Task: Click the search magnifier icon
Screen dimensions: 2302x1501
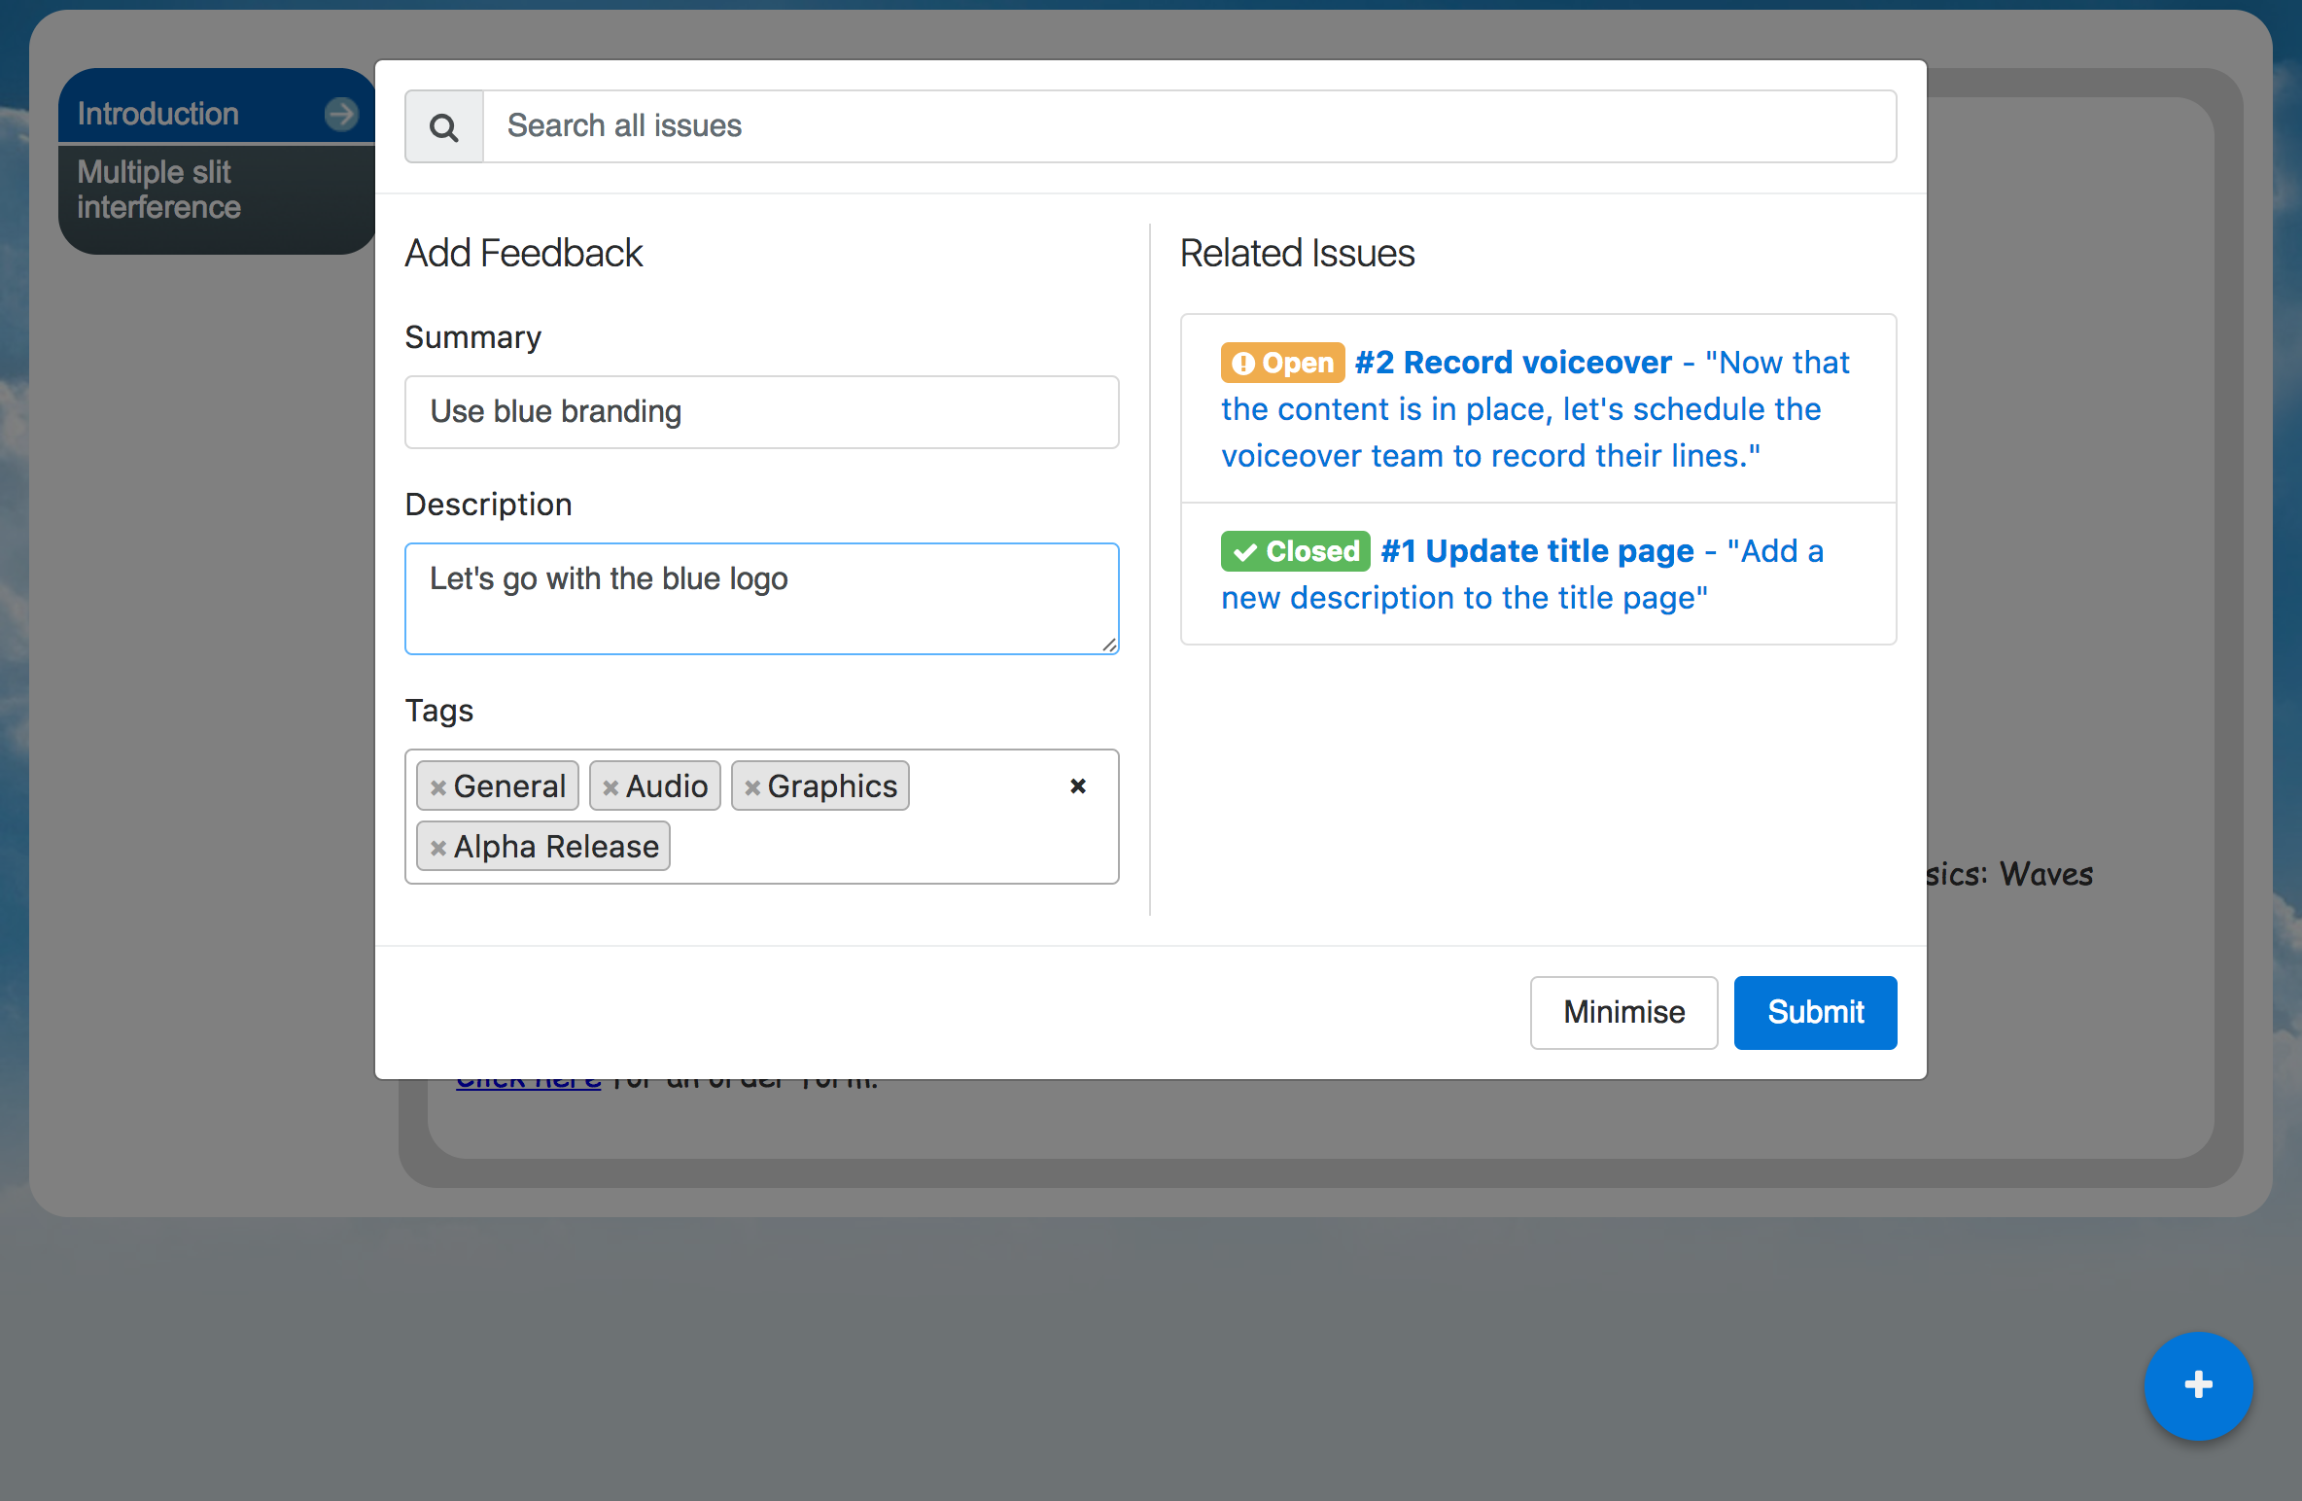Action: click(444, 127)
